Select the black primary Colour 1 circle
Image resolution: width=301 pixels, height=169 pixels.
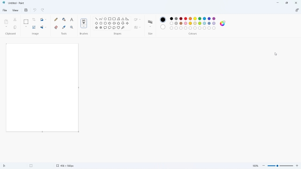coord(163,20)
